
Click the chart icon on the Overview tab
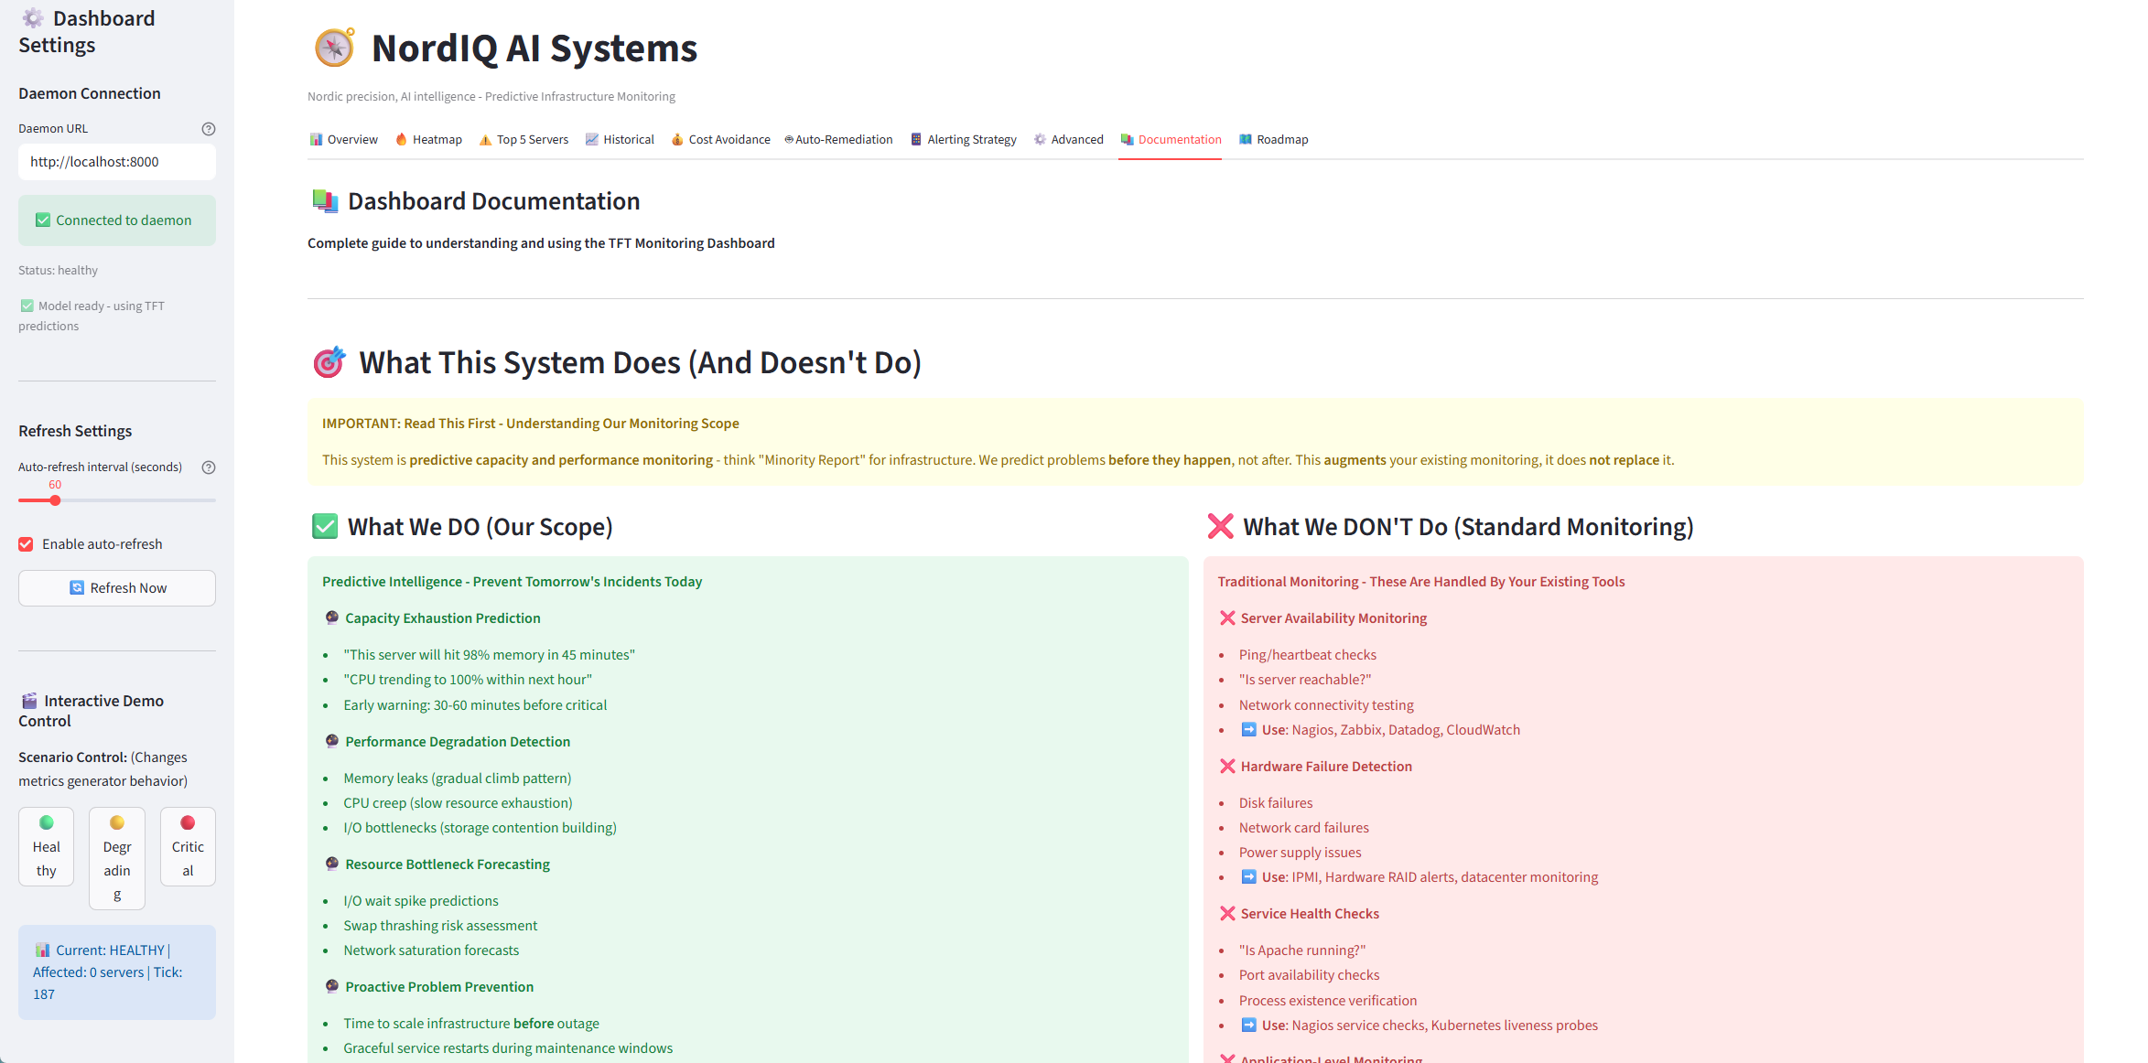pyautogui.click(x=316, y=139)
